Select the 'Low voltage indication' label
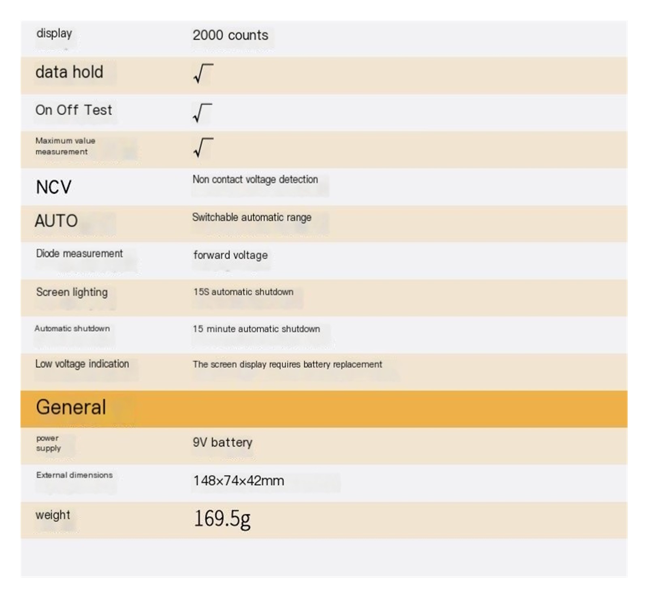Screen dimensions: 648x598 (x=82, y=364)
